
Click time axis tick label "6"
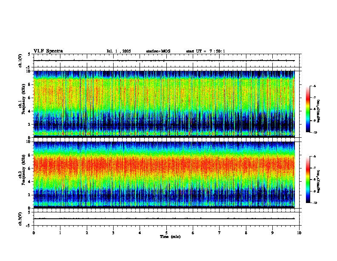(x=193, y=233)
